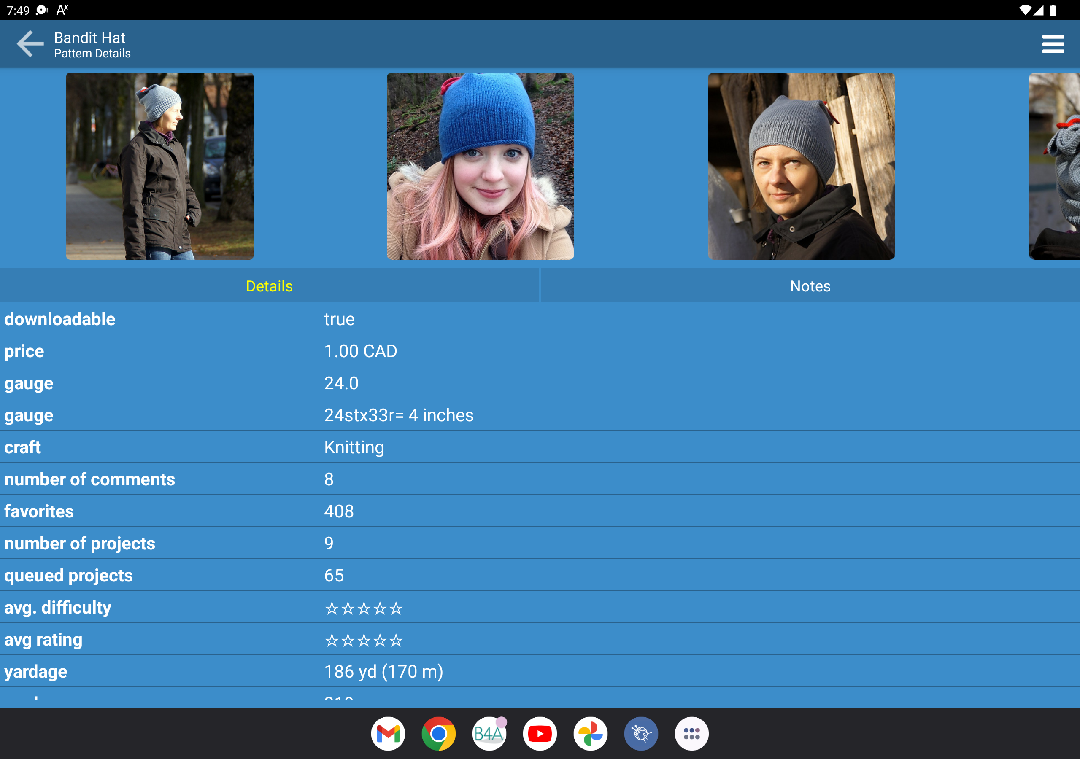
Task: Select the projects count 9
Action: coord(329,543)
